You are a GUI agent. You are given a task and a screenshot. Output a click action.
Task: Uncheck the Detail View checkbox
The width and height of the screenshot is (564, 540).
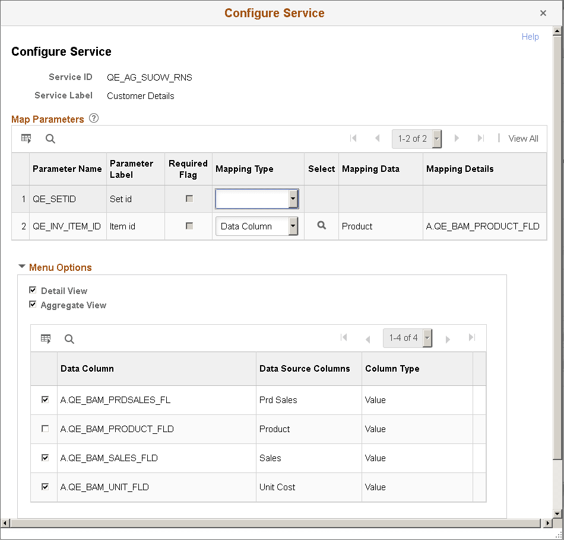(x=33, y=290)
